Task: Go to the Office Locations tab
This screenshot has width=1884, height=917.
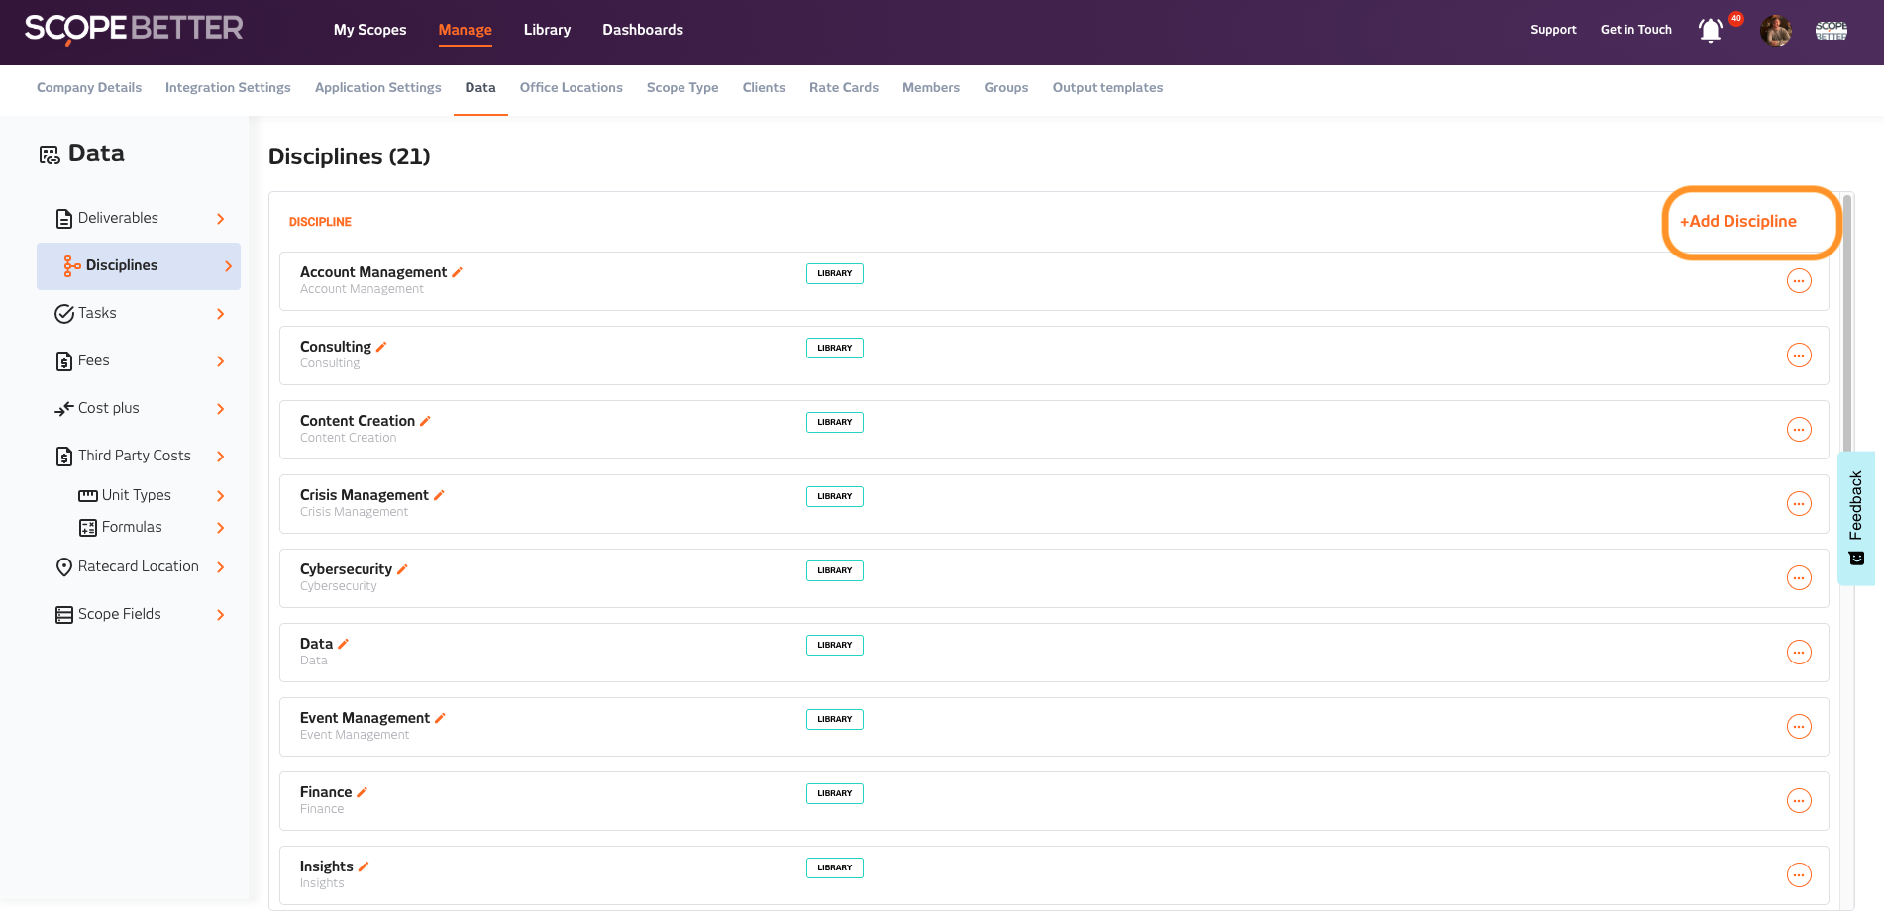Action: pyautogui.click(x=571, y=88)
